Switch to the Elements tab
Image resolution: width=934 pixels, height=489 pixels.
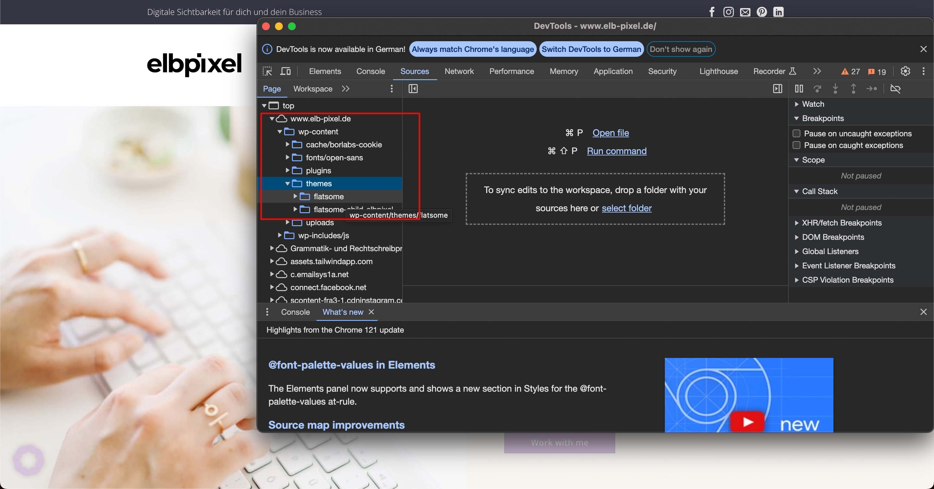(325, 71)
